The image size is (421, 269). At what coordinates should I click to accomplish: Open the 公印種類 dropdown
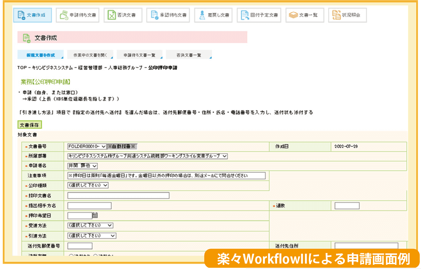tap(88, 185)
